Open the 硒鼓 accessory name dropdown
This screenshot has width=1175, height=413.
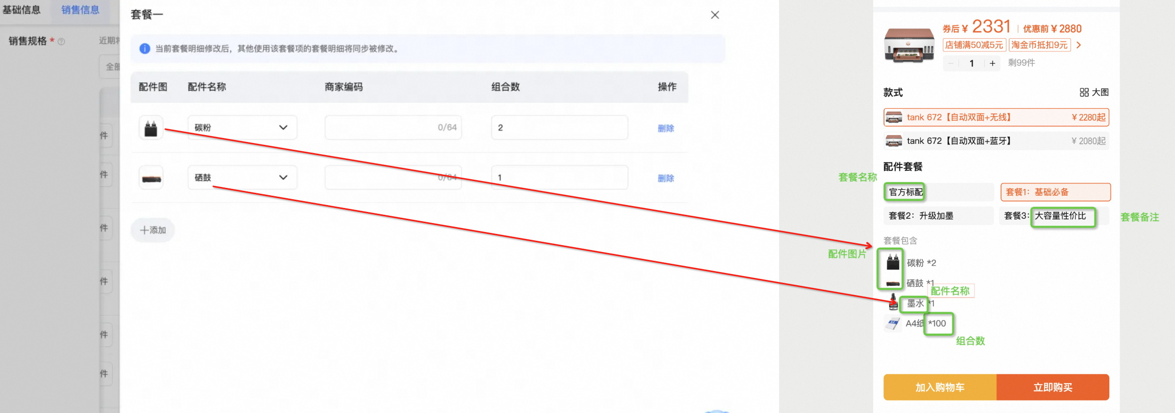[x=242, y=178]
